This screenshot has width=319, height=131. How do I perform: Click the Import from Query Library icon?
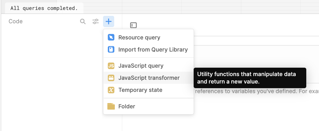pyautogui.click(x=111, y=49)
